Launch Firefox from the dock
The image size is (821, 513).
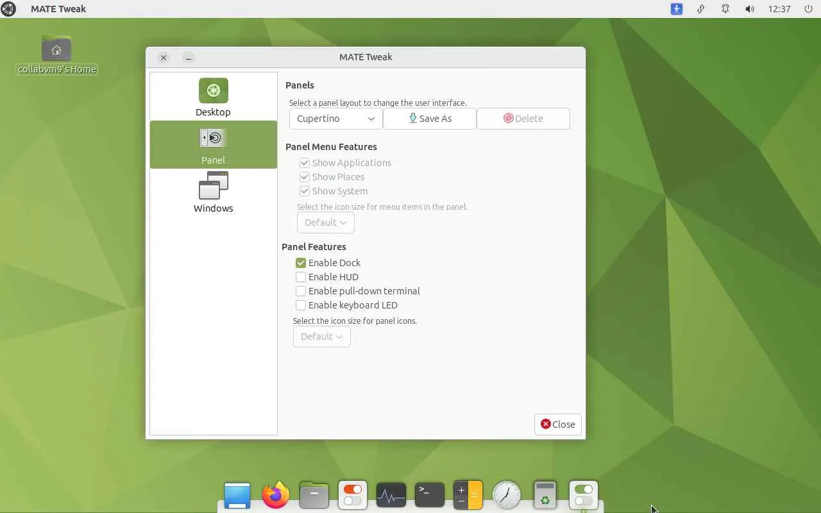[276, 495]
